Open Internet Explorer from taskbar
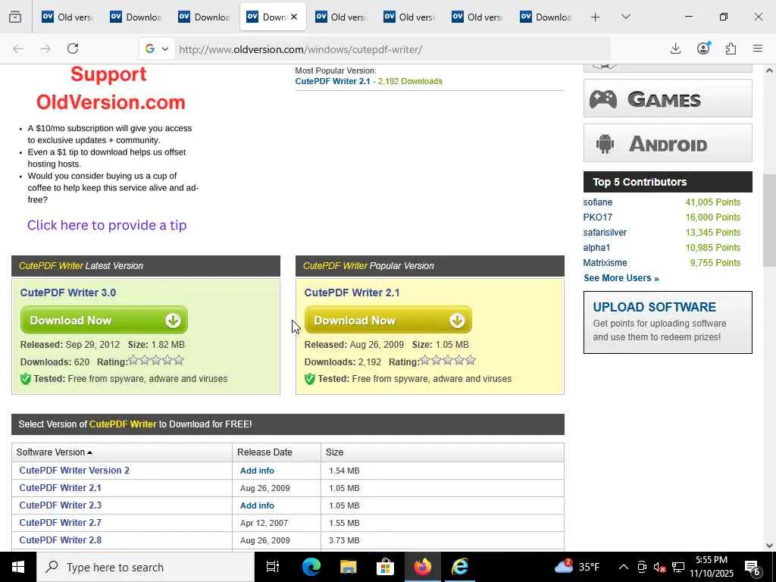The width and height of the screenshot is (776, 582). coord(459,567)
